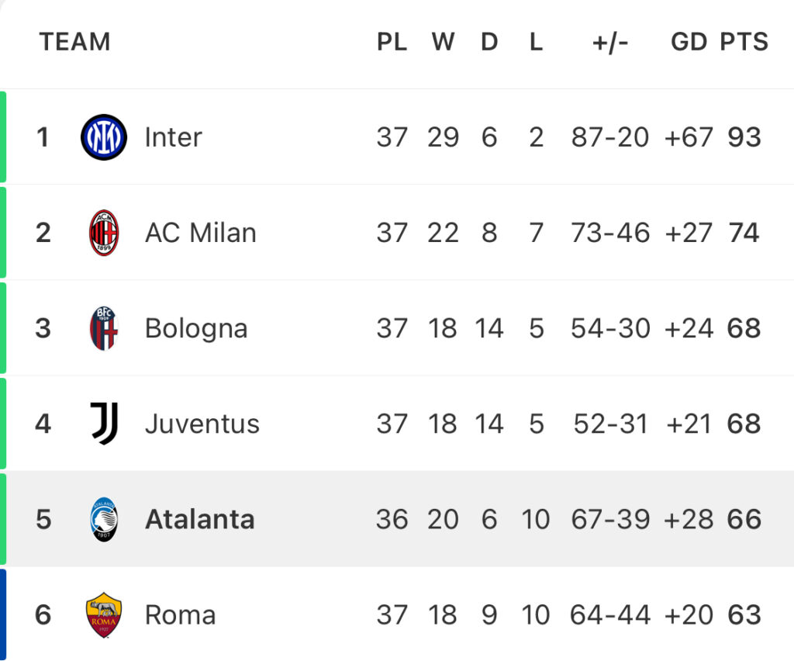This screenshot has height=661, width=794.
Task: Select the highlighted Atalanta team name
Action: click(x=200, y=519)
